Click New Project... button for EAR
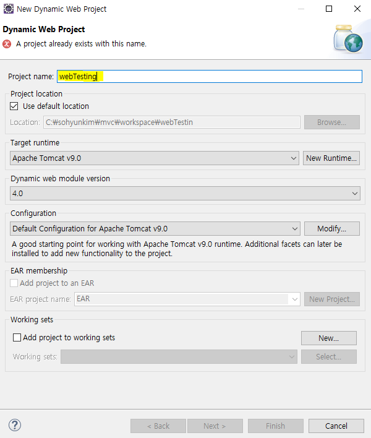Viewport: 371px width, 438px height. 332,299
